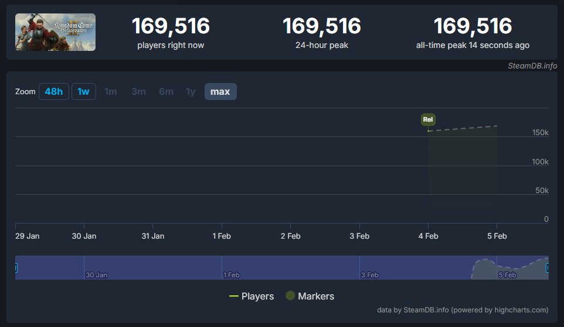Click the yellow Players legend line symbol

click(234, 297)
